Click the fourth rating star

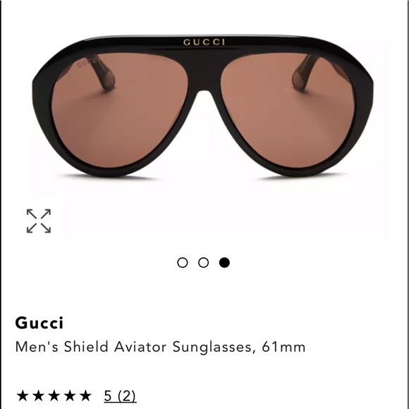(70, 396)
